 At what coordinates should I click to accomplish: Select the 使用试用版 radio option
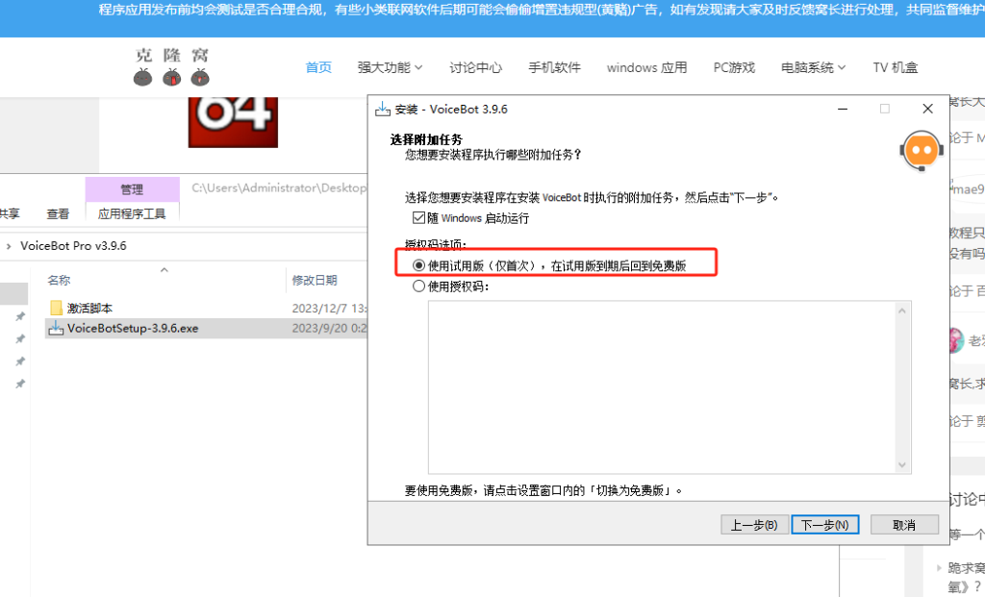pyautogui.click(x=418, y=265)
